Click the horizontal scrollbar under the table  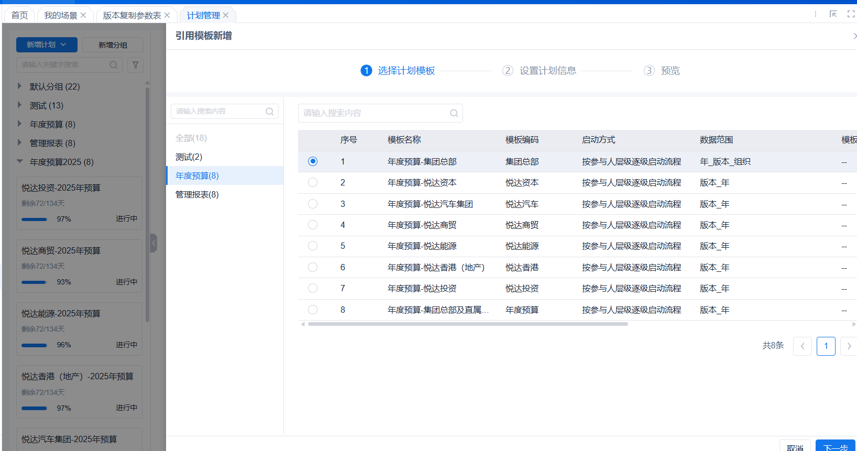pos(468,324)
